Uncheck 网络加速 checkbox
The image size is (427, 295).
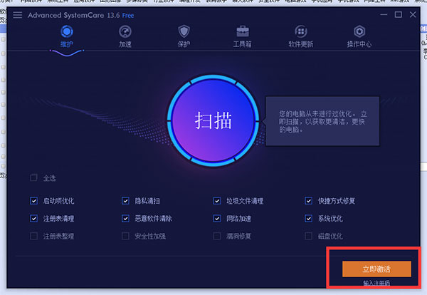coord(217,218)
